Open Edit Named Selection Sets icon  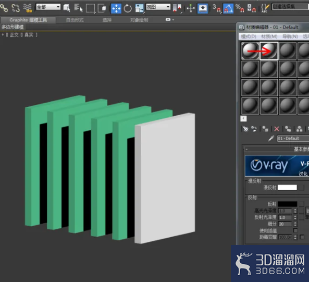click(265, 8)
